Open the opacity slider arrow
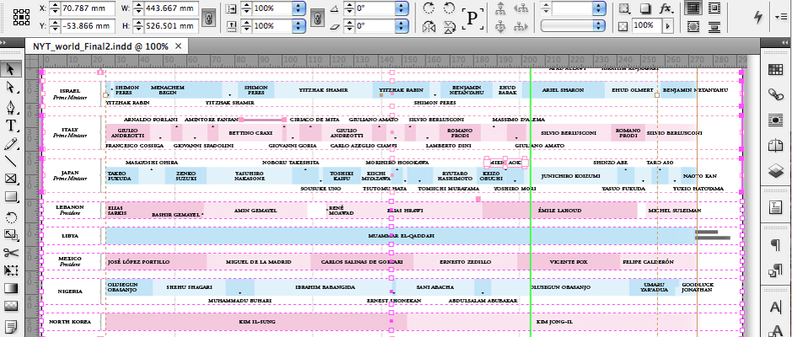 pos(665,25)
